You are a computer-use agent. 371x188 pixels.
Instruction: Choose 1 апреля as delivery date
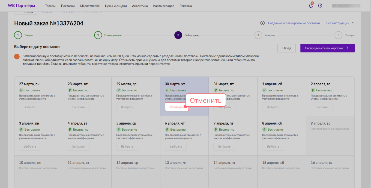(273, 107)
